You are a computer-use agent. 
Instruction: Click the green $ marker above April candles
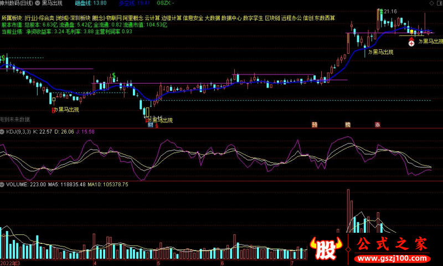coord(114,75)
